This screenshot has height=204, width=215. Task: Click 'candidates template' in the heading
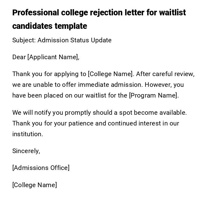[x=49, y=26]
